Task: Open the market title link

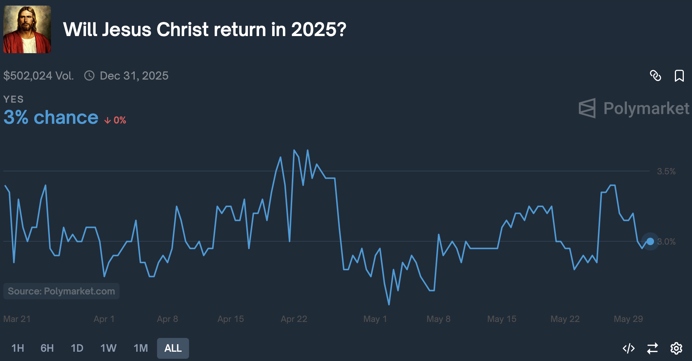Action: click(204, 30)
